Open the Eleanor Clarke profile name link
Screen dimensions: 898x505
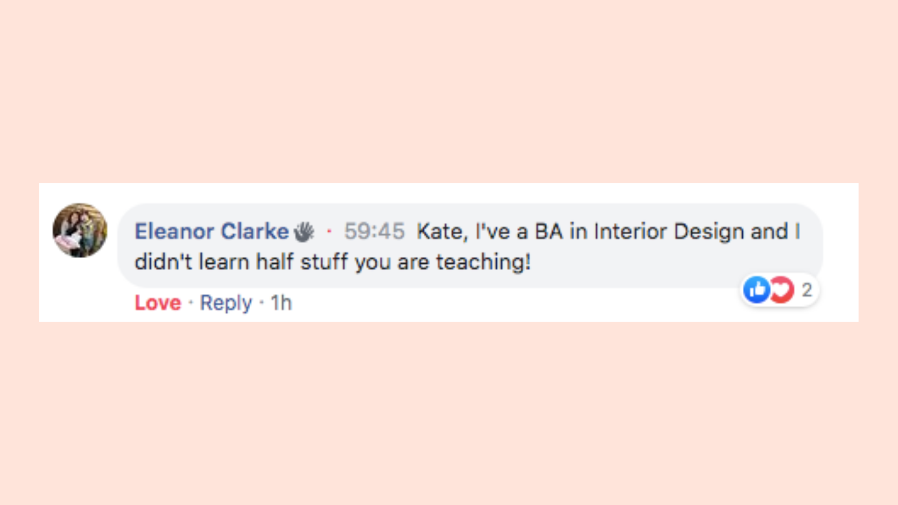(x=212, y=231)
